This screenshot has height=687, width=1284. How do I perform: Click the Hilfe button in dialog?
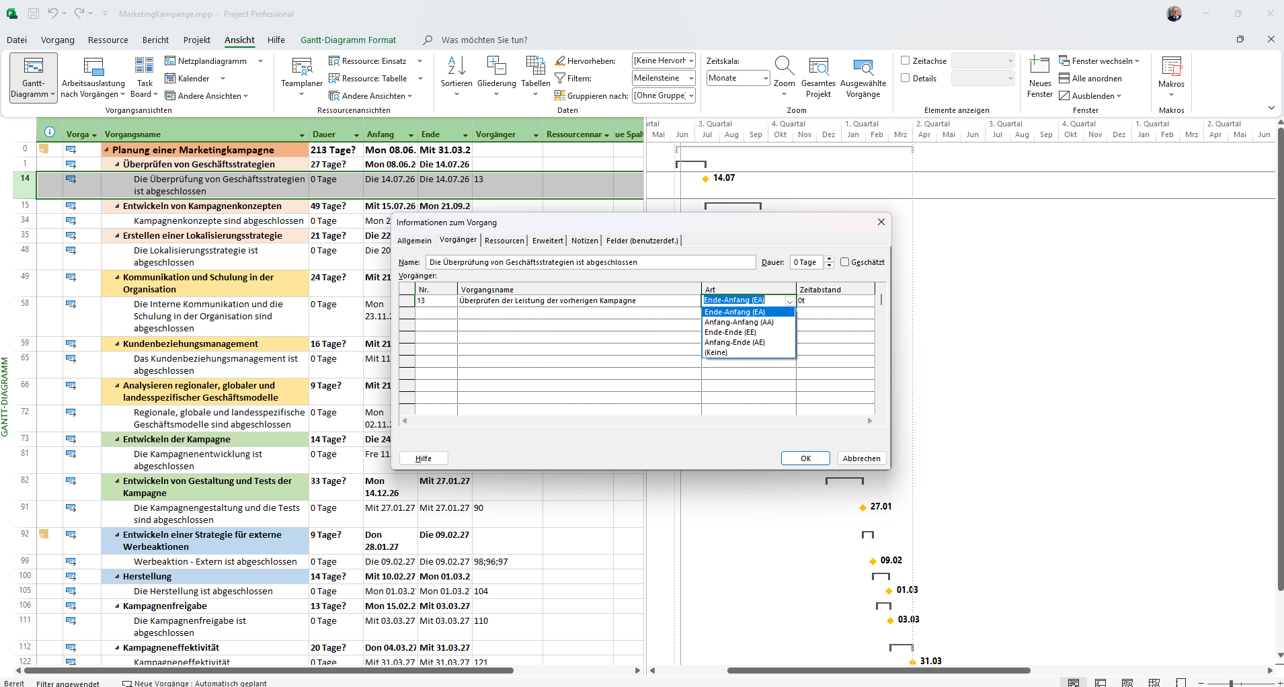pyautogui.click(x=424, y=458)
